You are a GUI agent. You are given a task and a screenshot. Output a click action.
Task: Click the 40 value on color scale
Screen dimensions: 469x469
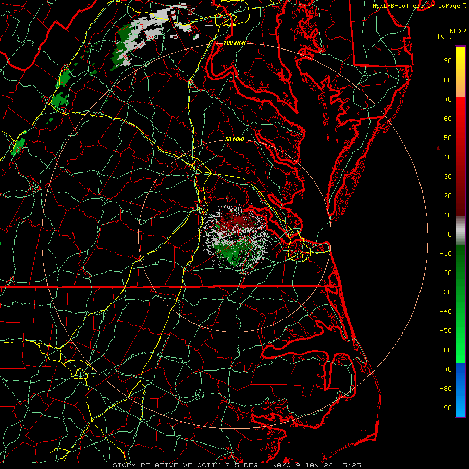448,157
